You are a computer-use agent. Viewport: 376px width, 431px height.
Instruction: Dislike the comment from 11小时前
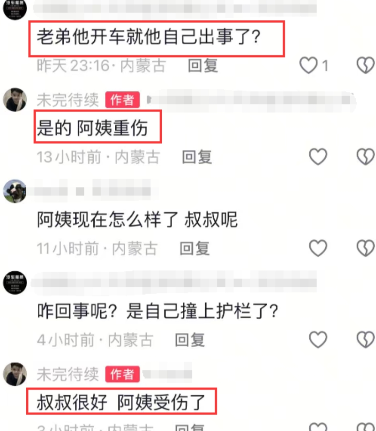(366, 248)
